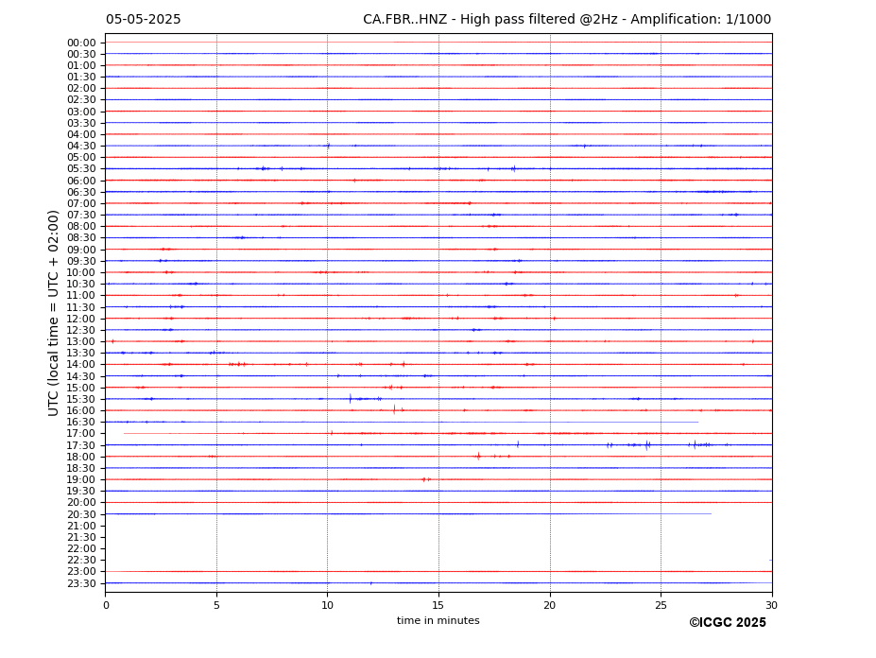Select the 13:30 row label
Viewport: 876px width, 658px height.
click(x=81, y=354)
